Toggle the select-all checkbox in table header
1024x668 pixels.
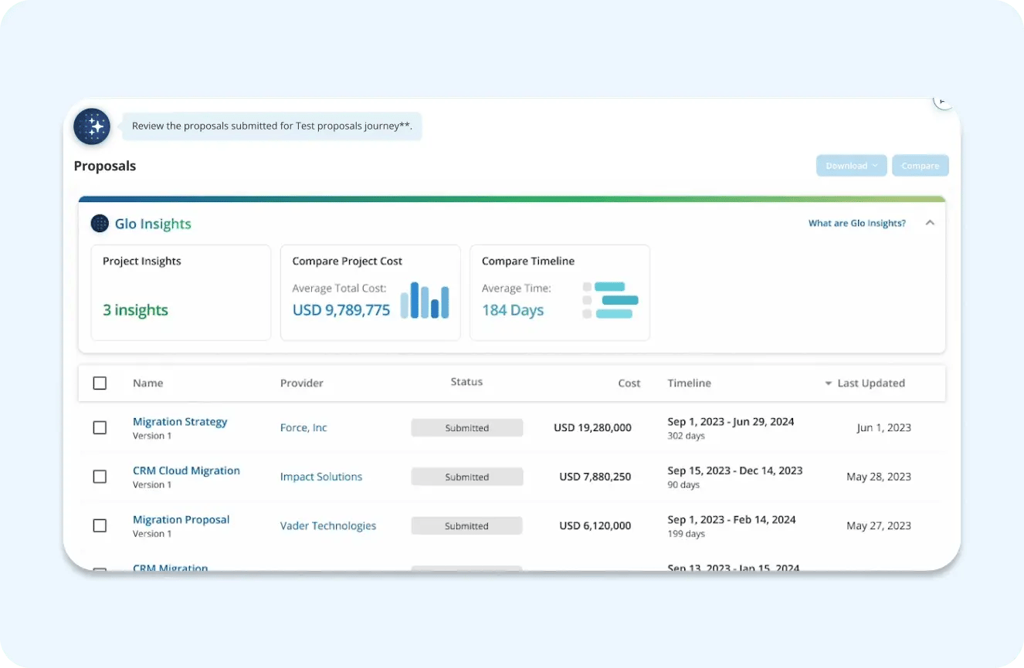pyautogui.click(x=100, y=383)
